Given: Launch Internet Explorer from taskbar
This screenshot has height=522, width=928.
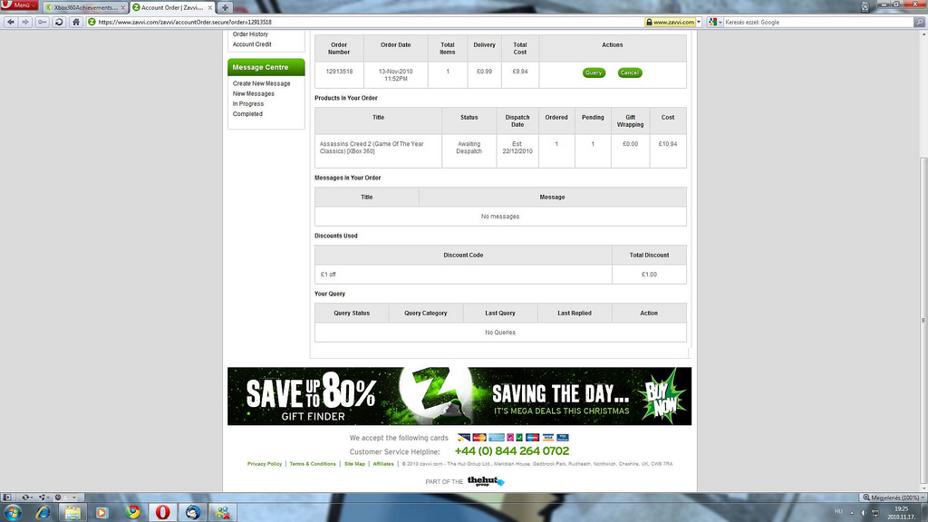Looking at the screenshot, I should pyautogui.click(x=43, y=513).
